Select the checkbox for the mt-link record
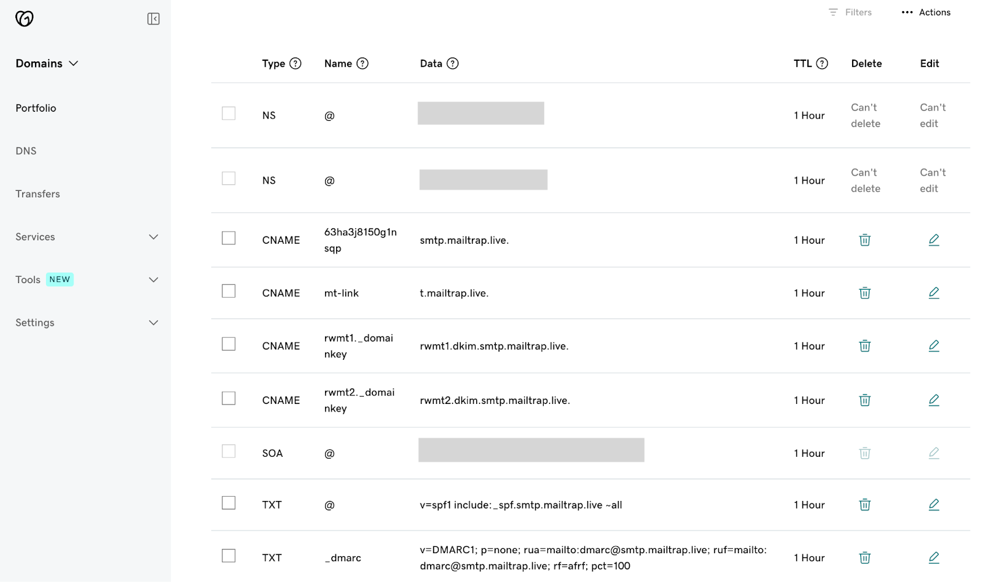The width and height of the screenshot is (983, 582). [228, 290]
